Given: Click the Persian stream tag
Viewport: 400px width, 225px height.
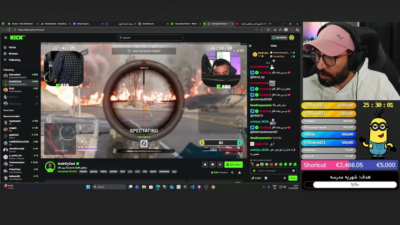Looking at the screenshot, I should point(83,172).
